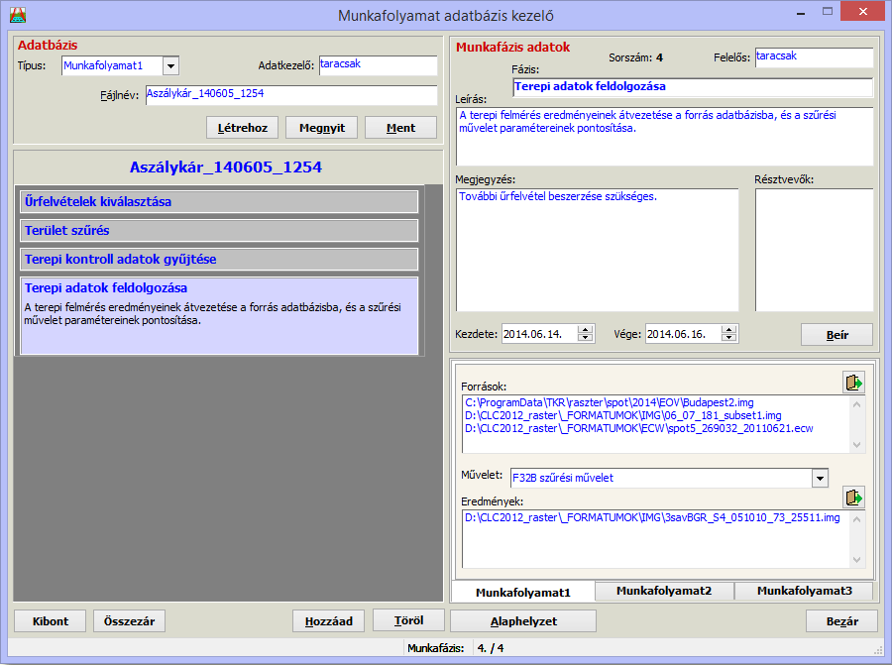
Task: Click the application icon in title bar
Action: (x=17, y=15)
